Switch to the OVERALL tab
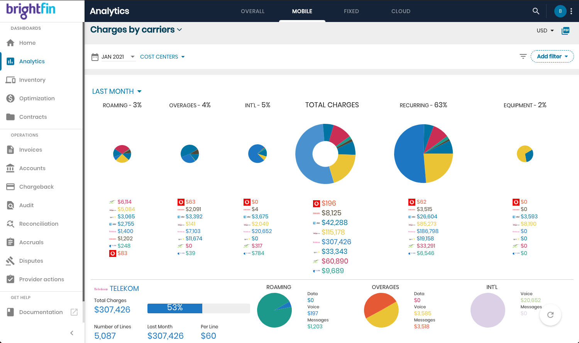This screenshot has width=579, height=343. click(x=252, y=11)
